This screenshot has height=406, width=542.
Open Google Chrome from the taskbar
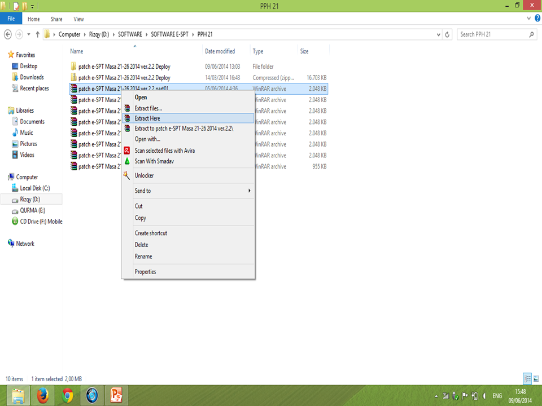click(67, 395)
